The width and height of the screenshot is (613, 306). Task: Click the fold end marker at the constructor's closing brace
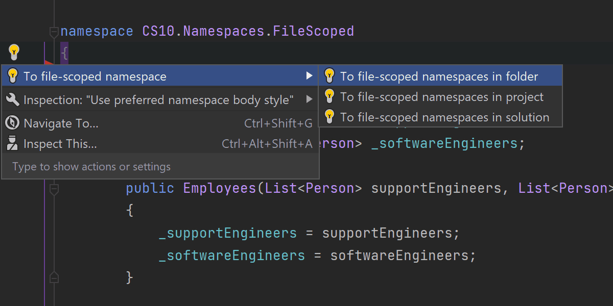pyautogui.click(x=54, y=278)
